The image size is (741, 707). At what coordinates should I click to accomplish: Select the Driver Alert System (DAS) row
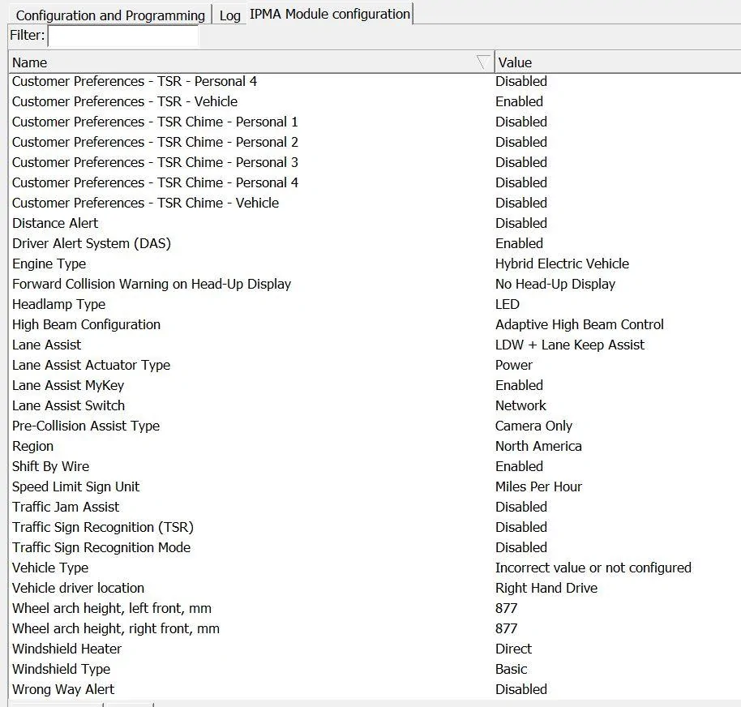[92, 243]
